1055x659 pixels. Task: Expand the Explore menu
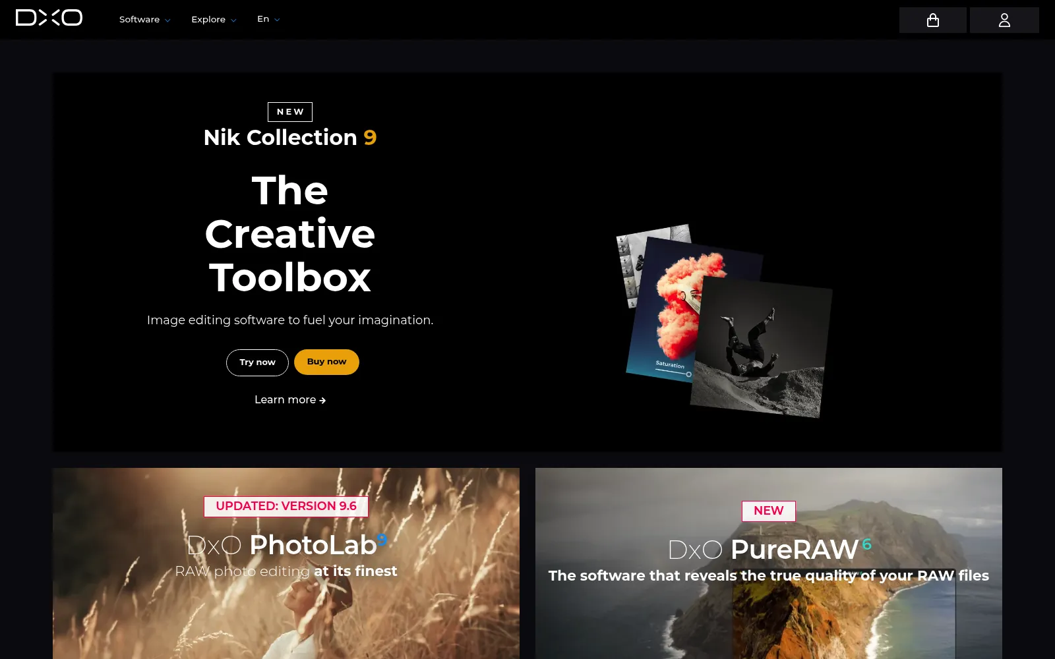[214, 20]
